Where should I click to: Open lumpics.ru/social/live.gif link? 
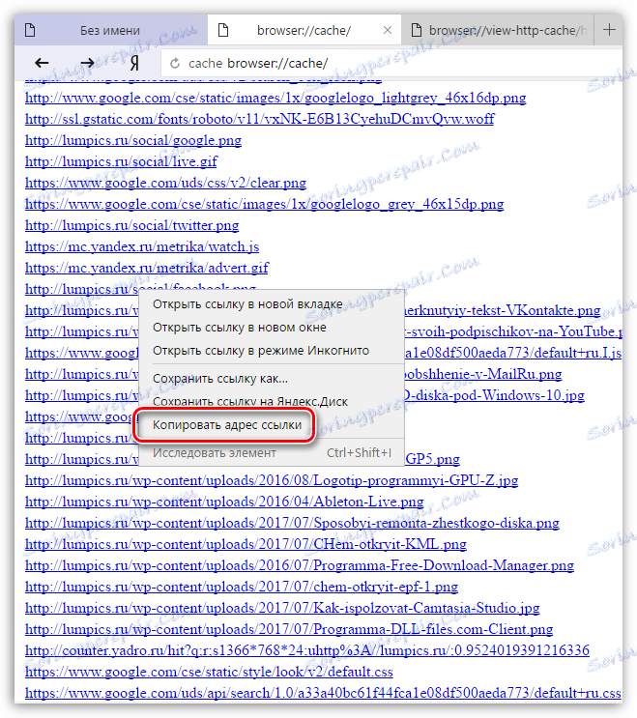122,161
